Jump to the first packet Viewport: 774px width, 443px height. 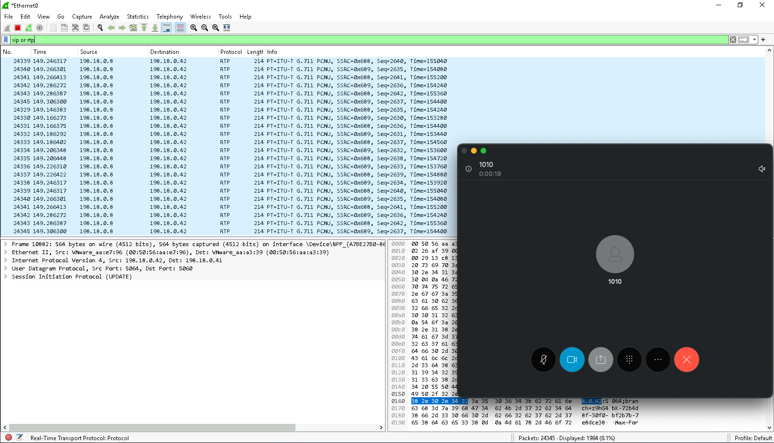pyautogui.click(x=144, y=28)
